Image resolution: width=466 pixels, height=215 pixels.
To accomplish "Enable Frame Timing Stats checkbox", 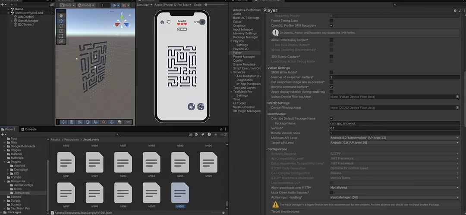I will coord(331,21).
